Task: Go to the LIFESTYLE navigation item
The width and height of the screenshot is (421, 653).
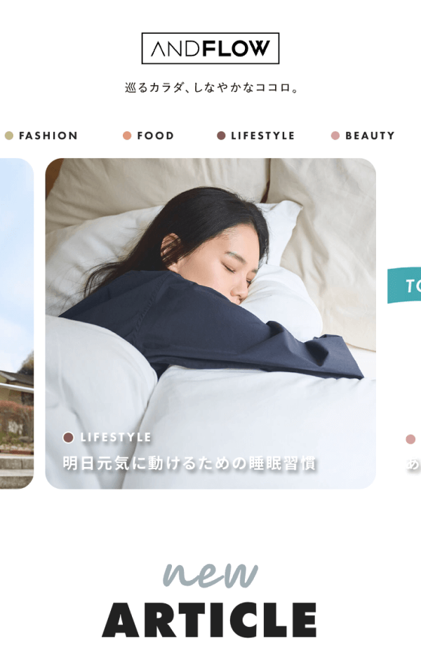Action: 262,136
